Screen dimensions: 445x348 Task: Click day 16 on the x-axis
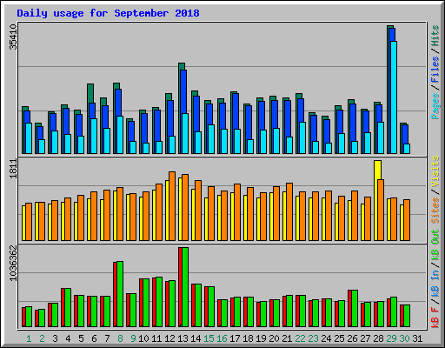tap(222, 338)
